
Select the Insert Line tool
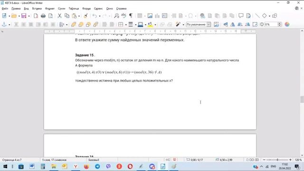[257, 16]
